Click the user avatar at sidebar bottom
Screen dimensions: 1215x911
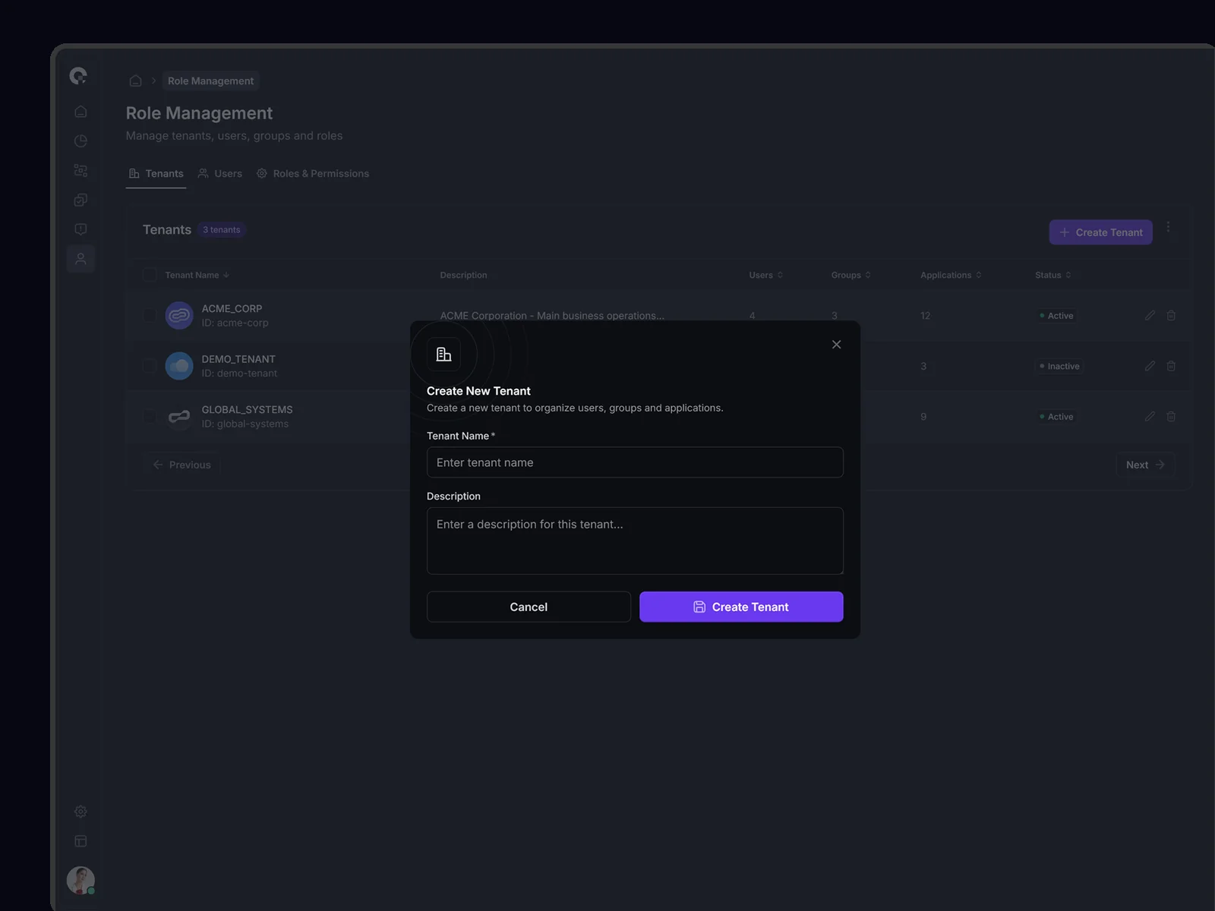coord(80,880)
